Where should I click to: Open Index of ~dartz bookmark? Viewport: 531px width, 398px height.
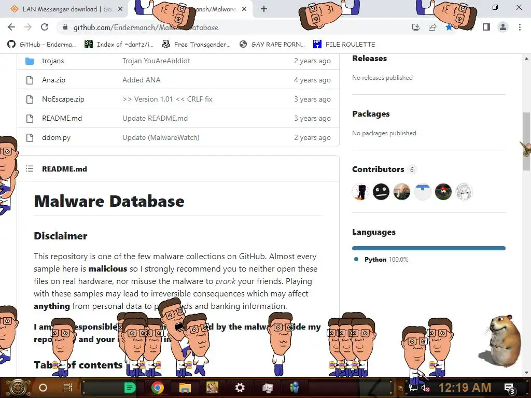119,45
